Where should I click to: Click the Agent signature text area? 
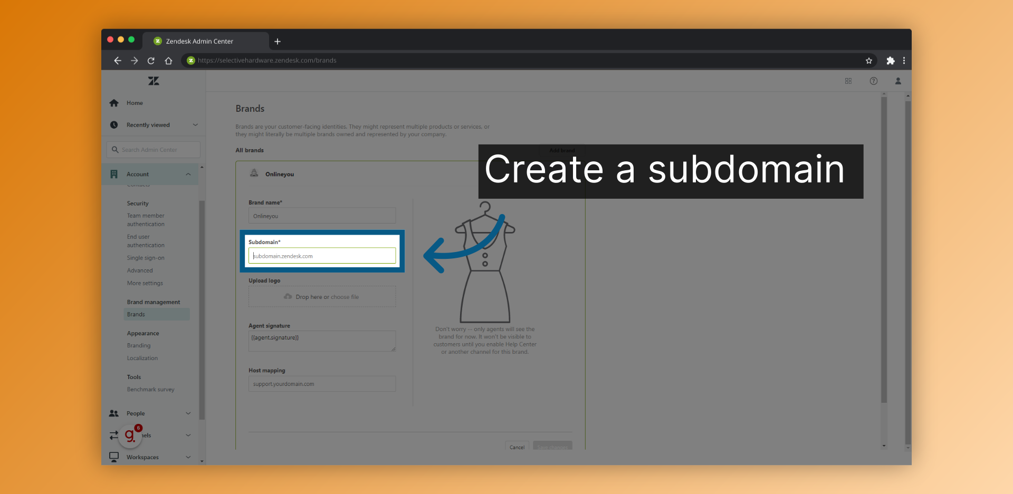click(x=322, y=341)
